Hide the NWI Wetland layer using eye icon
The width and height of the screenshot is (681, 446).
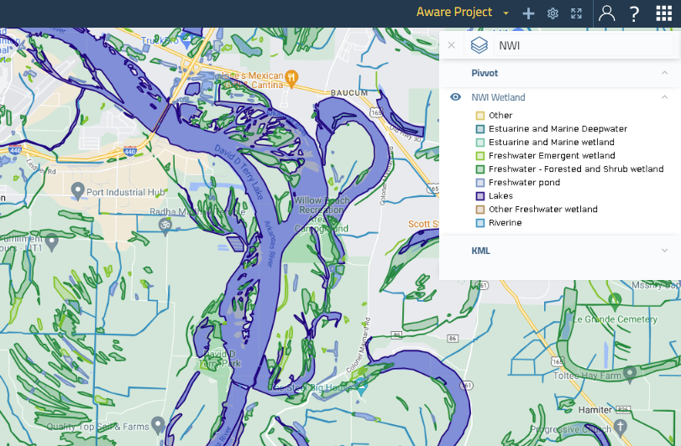[x=456, y=97]
